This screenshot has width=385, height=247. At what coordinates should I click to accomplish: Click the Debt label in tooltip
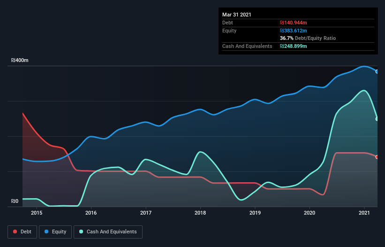pyautogui.click(x=227, y=23)
